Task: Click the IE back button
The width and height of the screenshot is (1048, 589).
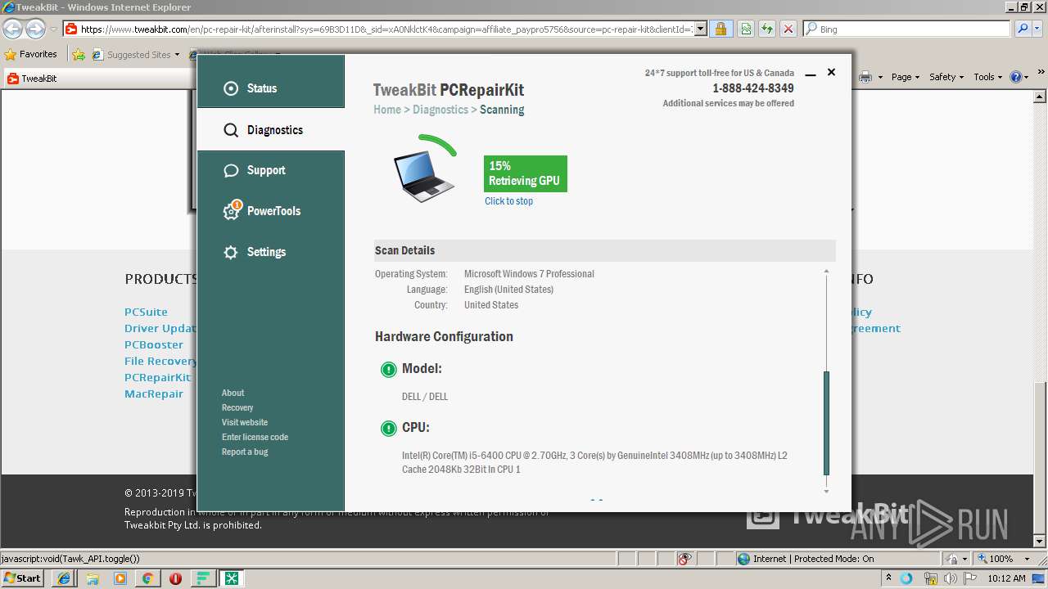Action: (x=12, y=29)
